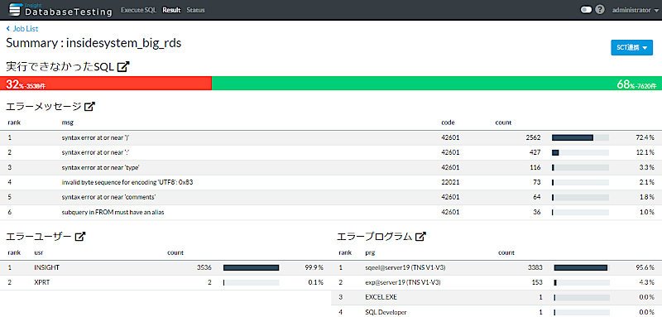This screenshot has height=317, width=662.
Task: Switch to the Status tab
Action: [x=195, y=10]
